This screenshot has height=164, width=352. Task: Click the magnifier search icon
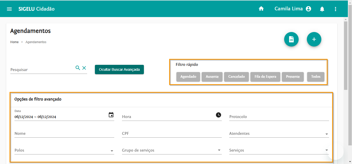78,68
